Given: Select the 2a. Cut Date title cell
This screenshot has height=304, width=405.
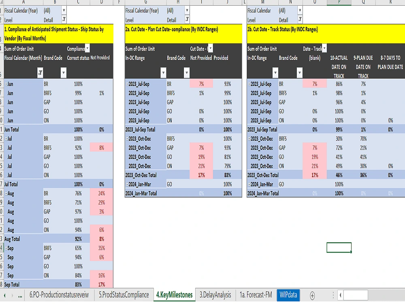Looking at the screenshot, I should coord(183,34).
